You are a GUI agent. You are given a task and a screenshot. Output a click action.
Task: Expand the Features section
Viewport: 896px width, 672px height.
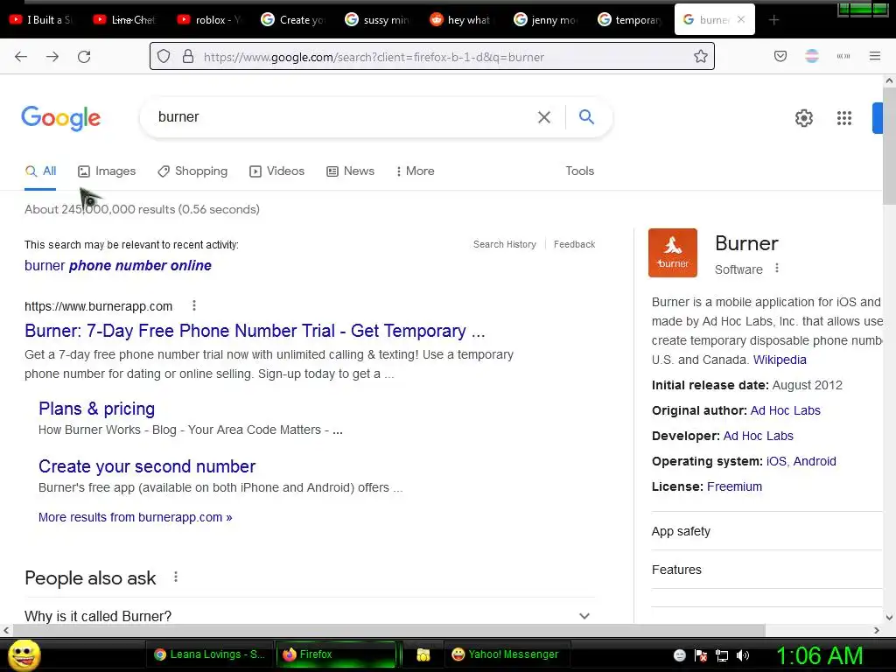[x=766, y=570]
